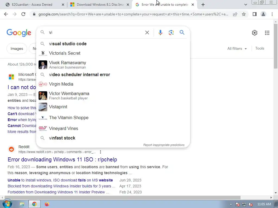This screenshot has width=278, height=208.
Task: Click the Victor Wembanyama thumbnail photo
Action: [x=43, y=96]
